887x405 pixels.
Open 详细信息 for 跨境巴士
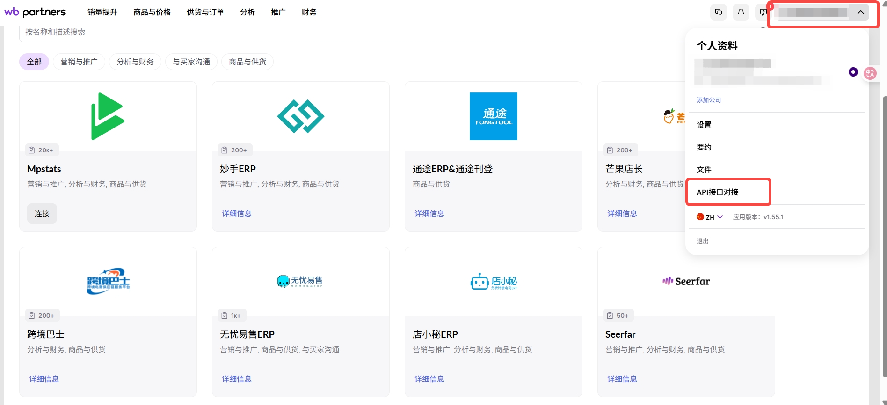tap(44, 379)
